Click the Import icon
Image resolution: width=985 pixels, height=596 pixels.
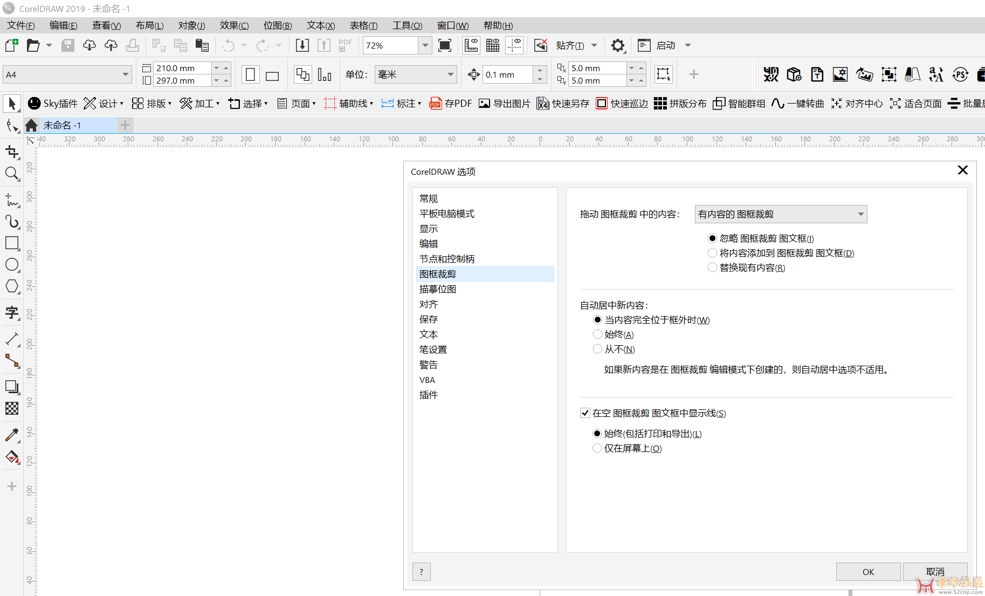(x=302, y=45)
